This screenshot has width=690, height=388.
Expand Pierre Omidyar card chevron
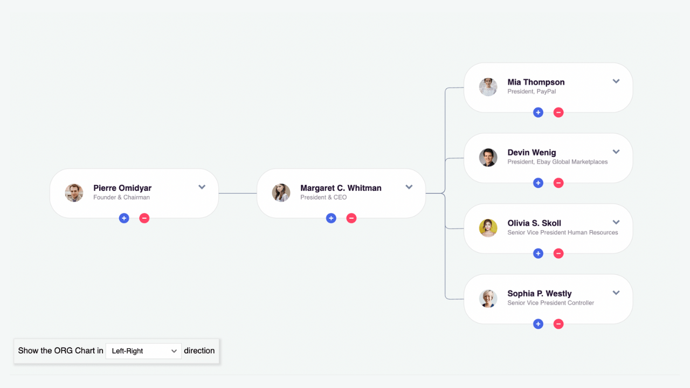click(x=202, y=187)
